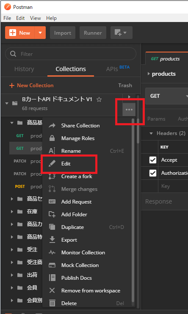Viewport: 188px width, 314px height.
Task: Click the Remove from workspace X icon
Action: tap(52, 290)
